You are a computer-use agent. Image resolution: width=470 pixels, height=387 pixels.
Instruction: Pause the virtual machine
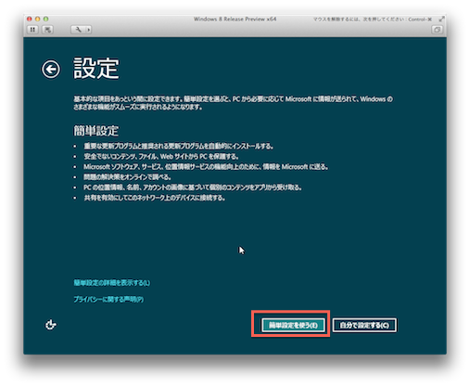32,30
